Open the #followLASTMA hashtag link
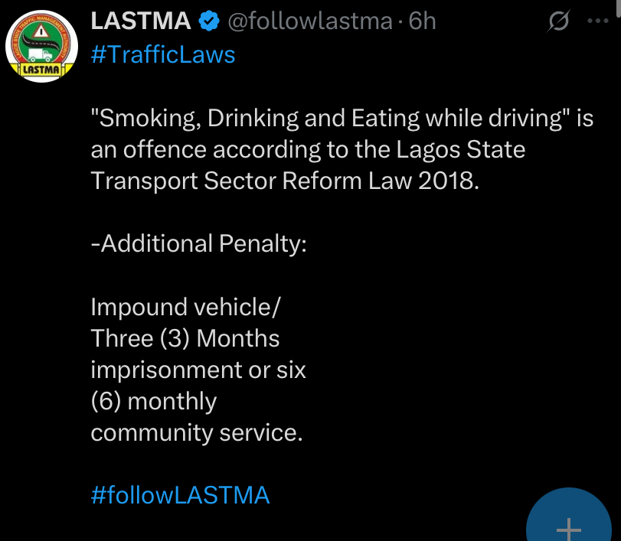621x541 pixels. [180, 495]
